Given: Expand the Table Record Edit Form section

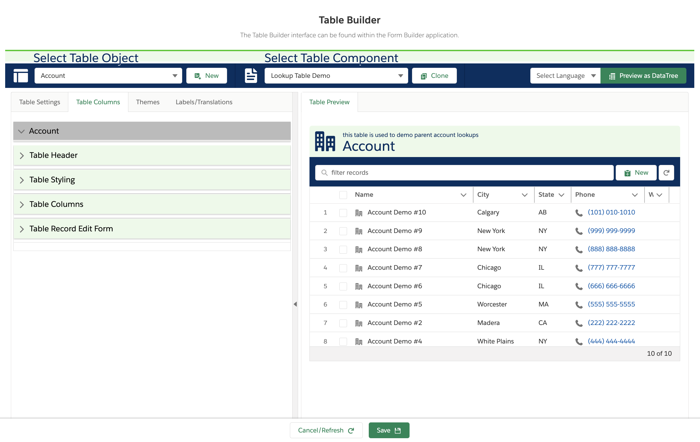Looking at the screenshot, I should 71,229.
